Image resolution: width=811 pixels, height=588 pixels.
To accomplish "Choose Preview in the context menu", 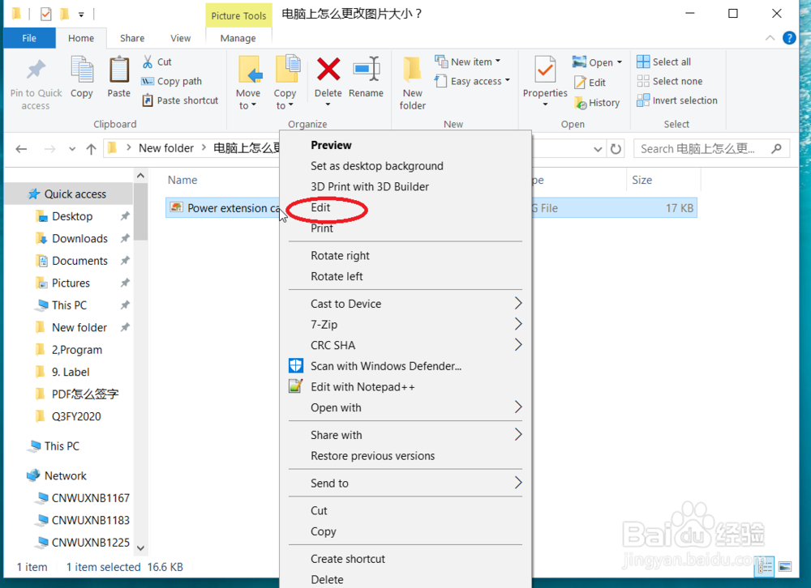I will pos(331,145).
